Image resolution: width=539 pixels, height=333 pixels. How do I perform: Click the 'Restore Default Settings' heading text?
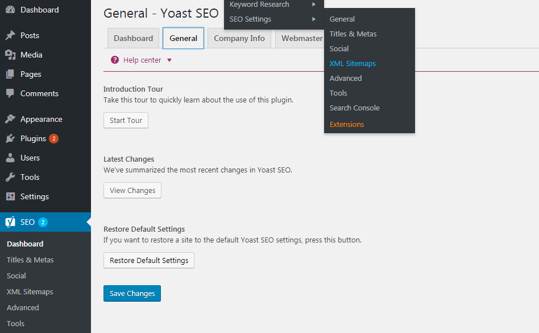144,229
